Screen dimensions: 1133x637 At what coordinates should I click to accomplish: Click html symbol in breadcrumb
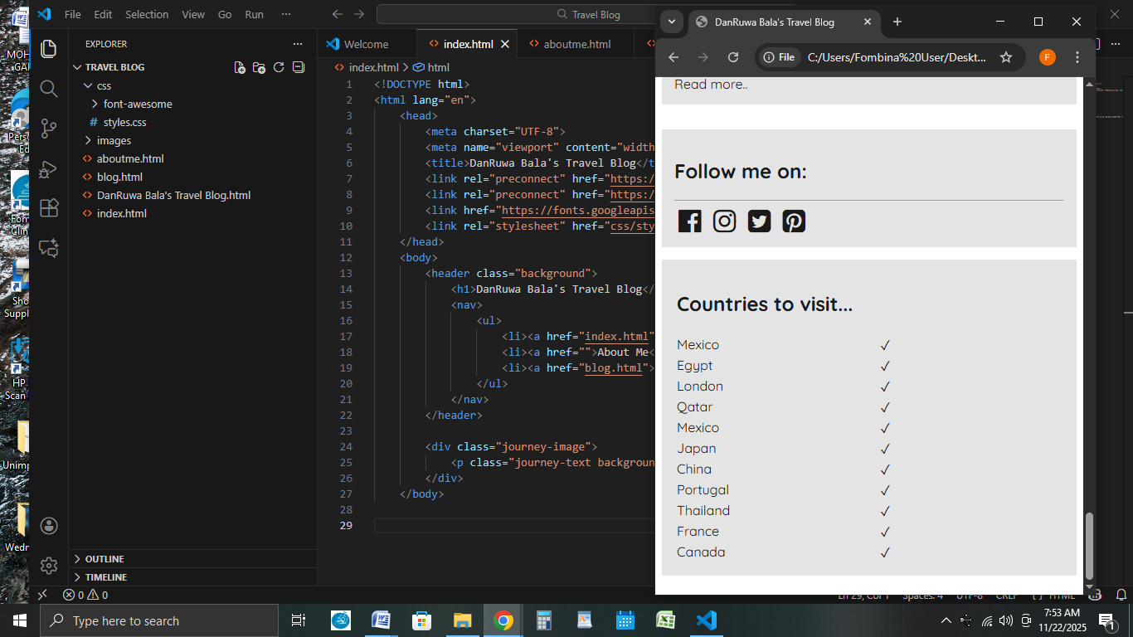pyautogui.click(x=431, y=67)
